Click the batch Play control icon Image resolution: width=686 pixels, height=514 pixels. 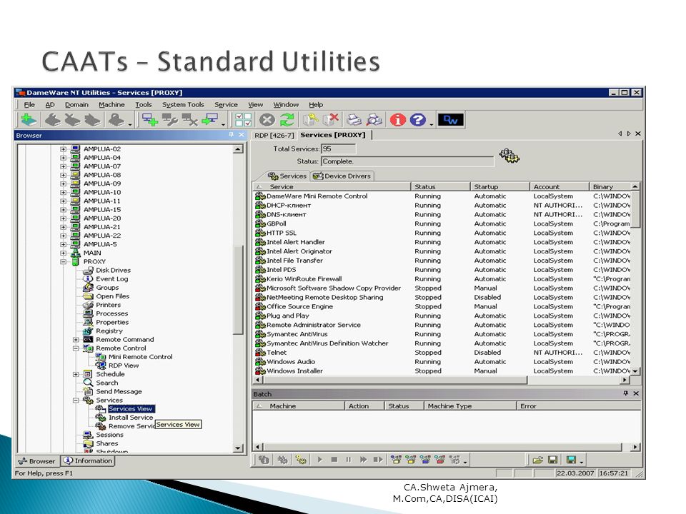pyautogui.click(x=320, y=460)
